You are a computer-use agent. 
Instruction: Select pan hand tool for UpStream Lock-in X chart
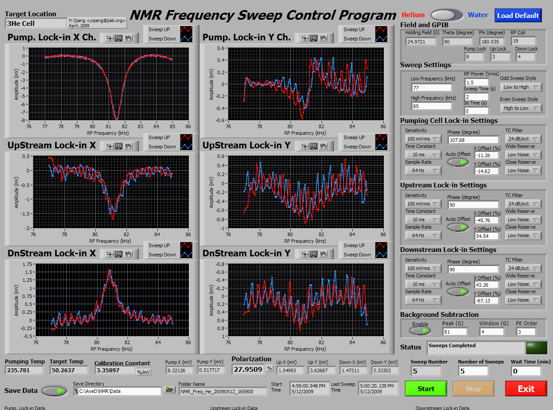(x=128, y=146)
